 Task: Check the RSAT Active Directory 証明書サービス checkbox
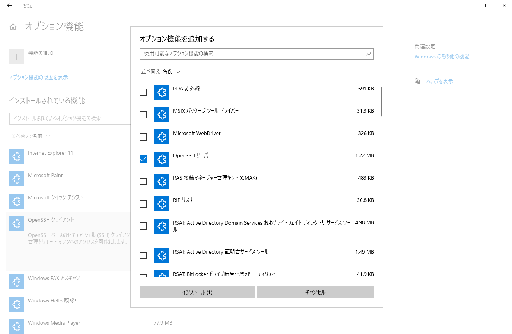click(x=143, y=256)
